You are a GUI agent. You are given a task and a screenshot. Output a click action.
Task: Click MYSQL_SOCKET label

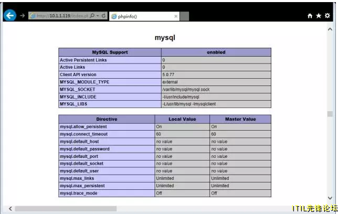pos(77,90)
